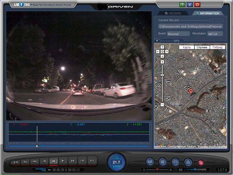The height and width of the screenshot is (175, 233).
Task: Step forward one frame
Action: coord(82,161)
